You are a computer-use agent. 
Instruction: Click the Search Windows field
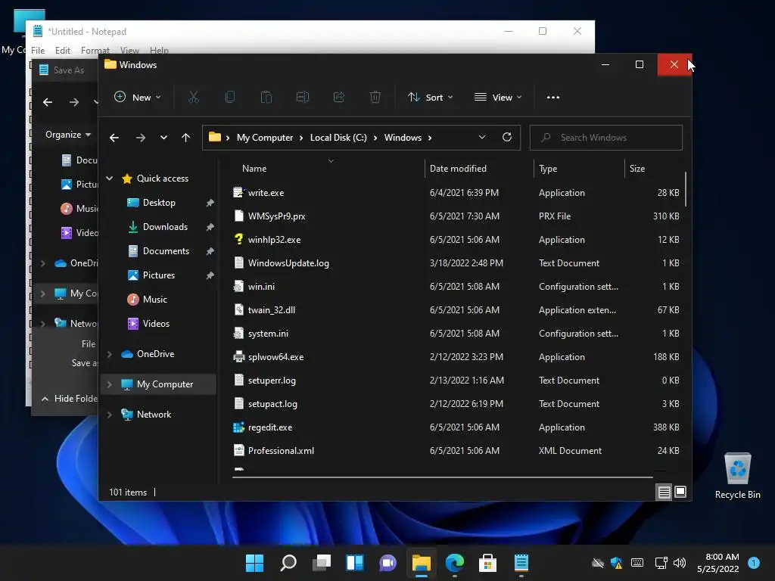606,138
